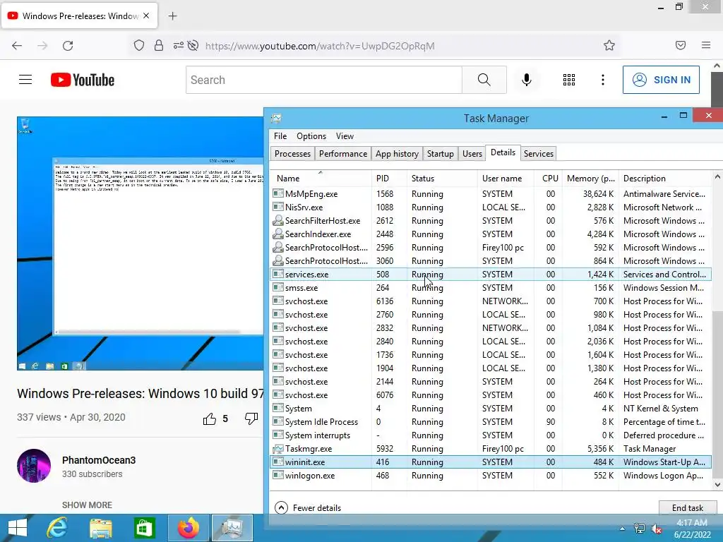723x542 pixels.
Task: Switch to the Performance tab
Action: point(343,153)
